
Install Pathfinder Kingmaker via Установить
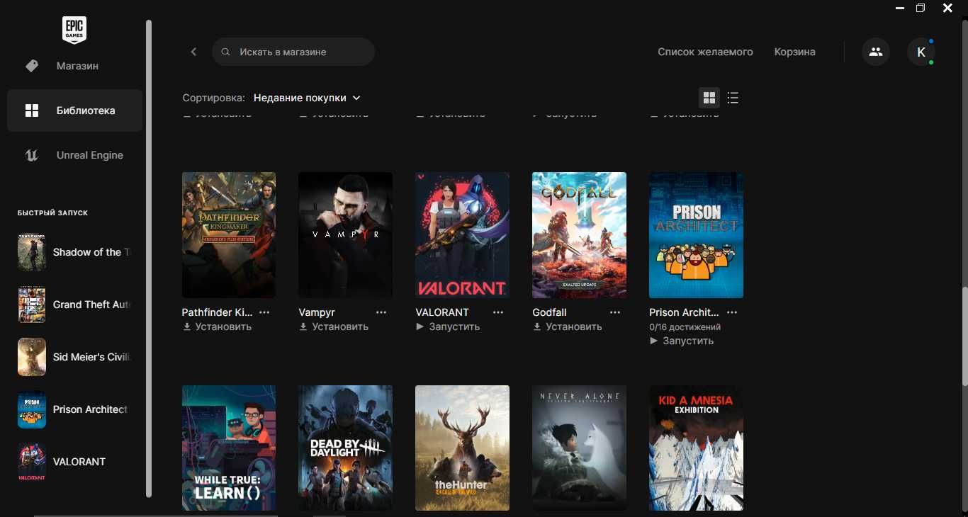coord(217,326)
